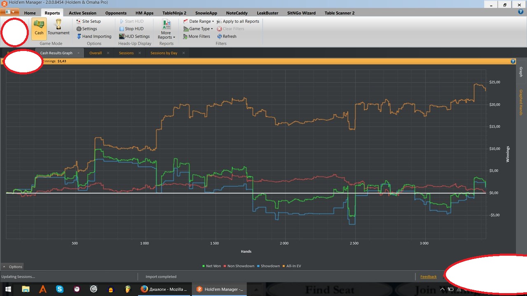Select the Graphed Hands side tab
Viewport: 527px width, 296px height.
(521, 102)
